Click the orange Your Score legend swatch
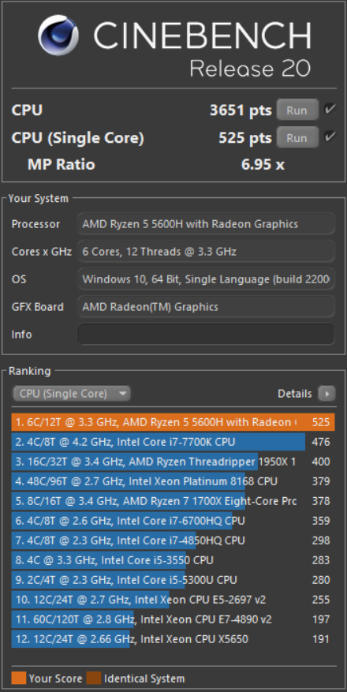The image size is (347, 692). [18, 678]
